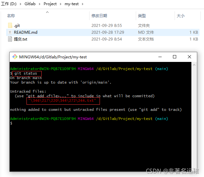Sort files by the 修改日期 column header
This screenshot has width=204, height=177.
click(x=99, y=16)
